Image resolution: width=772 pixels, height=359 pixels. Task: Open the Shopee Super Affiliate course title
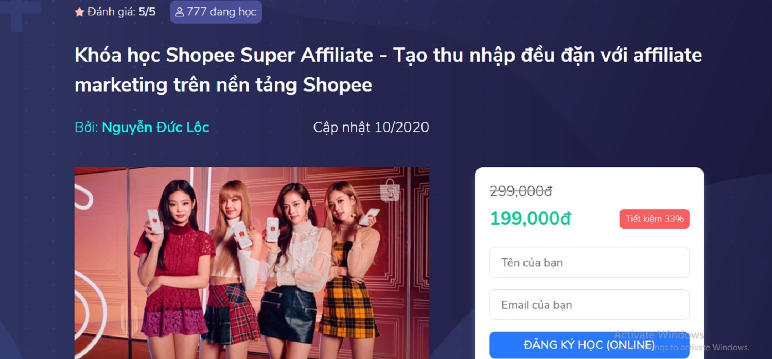pyautogui.click(x=388, y=70)
